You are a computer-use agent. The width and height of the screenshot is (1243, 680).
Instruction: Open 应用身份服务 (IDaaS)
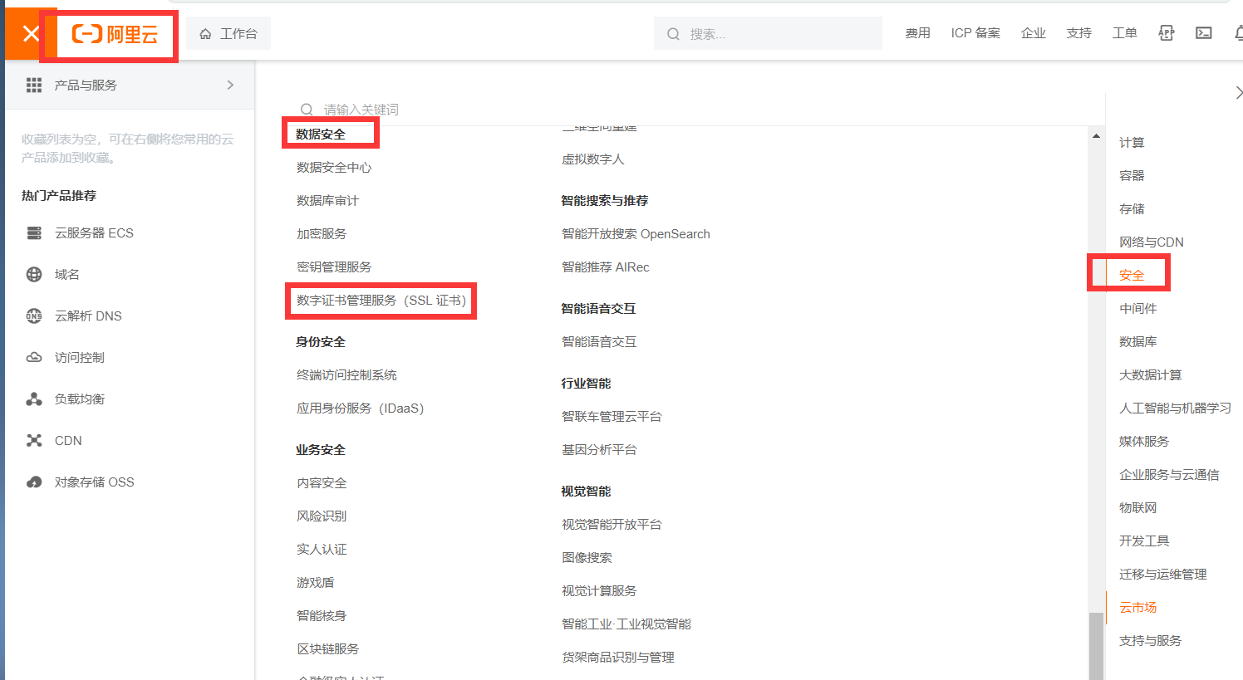click(x=360, y=408)
